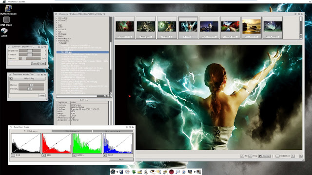The height and width of the screenshot is (175, 312).
Task: Switch to the Misc color effects tab
Action: [x=113, y=131]
